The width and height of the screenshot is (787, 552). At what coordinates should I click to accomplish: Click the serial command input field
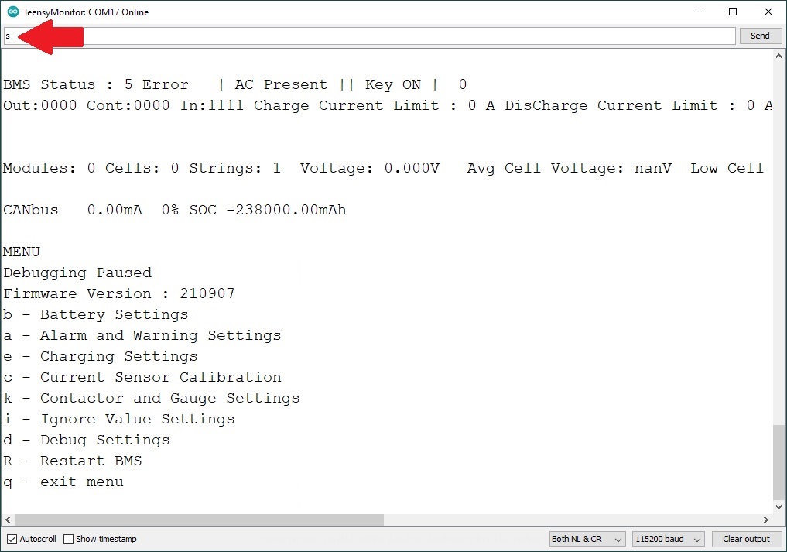pyautogui.click(x=370, y=36)
